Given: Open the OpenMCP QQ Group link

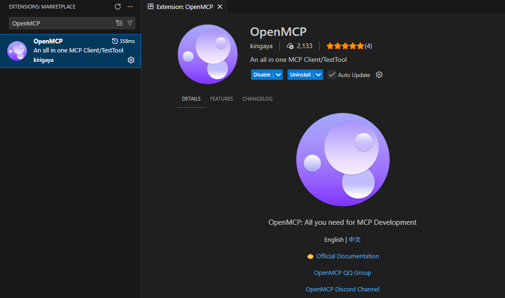Looking at the screenshot, I should [x=342, y=273].
